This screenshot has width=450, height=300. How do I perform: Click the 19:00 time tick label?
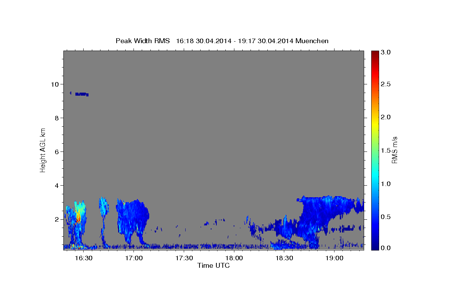pyautogui.click(x=334, y=258)
